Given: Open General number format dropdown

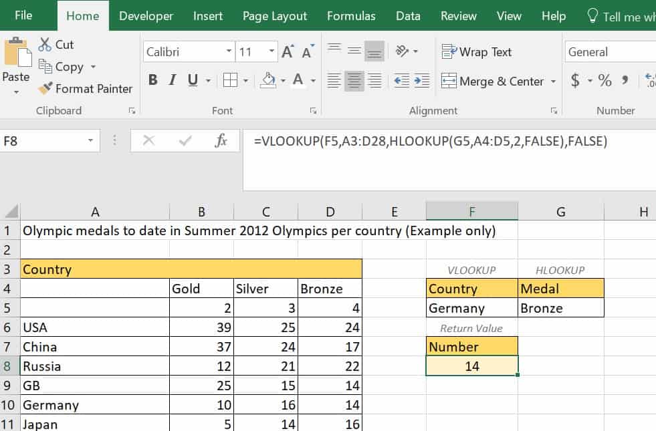Looking at the screenshot, I should coord(610,52).
